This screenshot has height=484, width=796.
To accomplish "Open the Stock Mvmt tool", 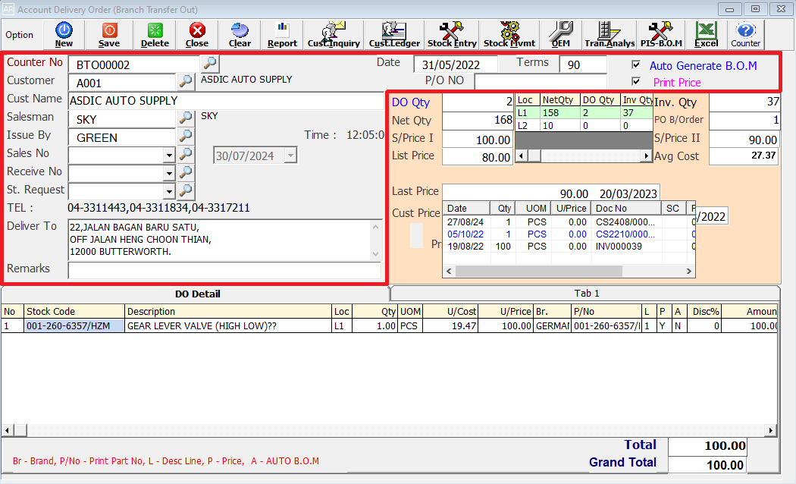I will (x=509, y=35).
